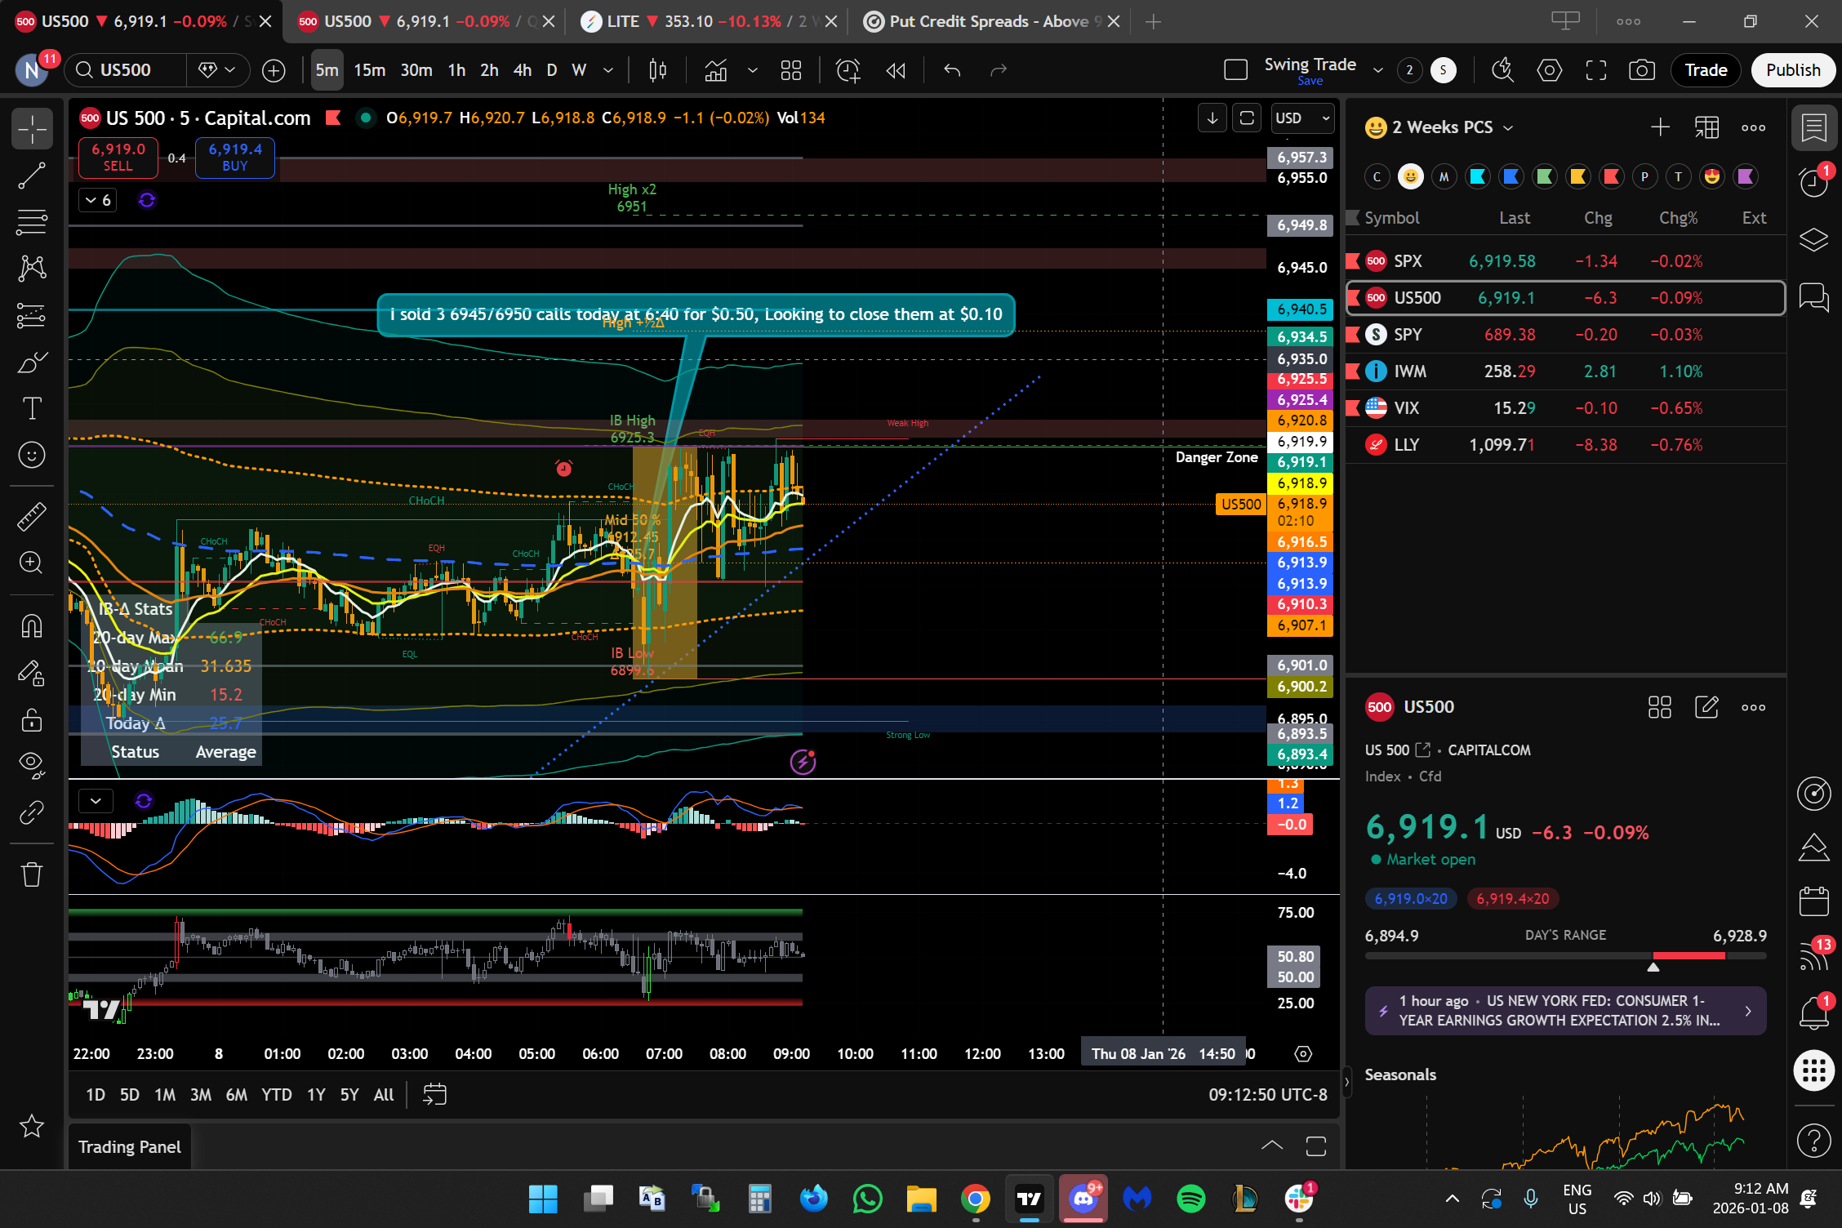
Task: Select the Text tool in left toolbar
Action: [x=32, y=408]
